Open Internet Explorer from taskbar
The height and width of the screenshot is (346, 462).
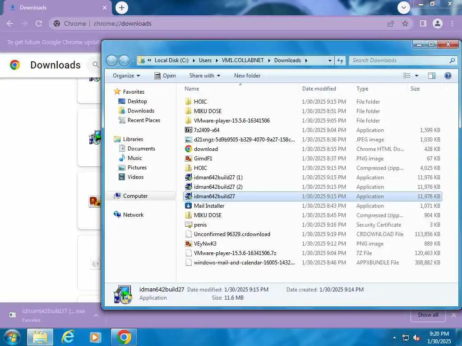[x=68, y=337]
